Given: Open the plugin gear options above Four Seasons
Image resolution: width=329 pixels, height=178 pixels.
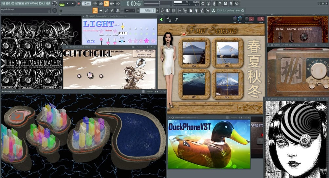Looking at the screenshot, I should (x=169, y=20).
